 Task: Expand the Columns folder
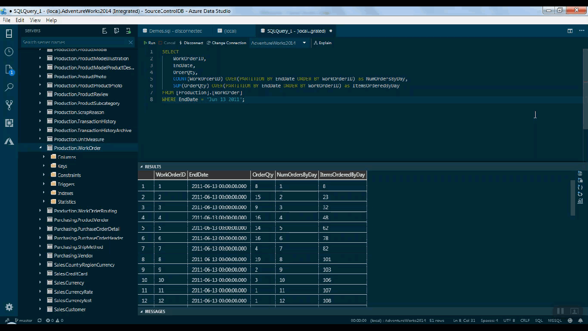coord(44,157)
